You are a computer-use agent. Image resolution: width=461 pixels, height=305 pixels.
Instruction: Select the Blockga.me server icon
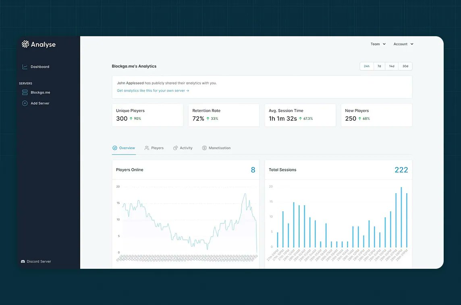point(25,93)
